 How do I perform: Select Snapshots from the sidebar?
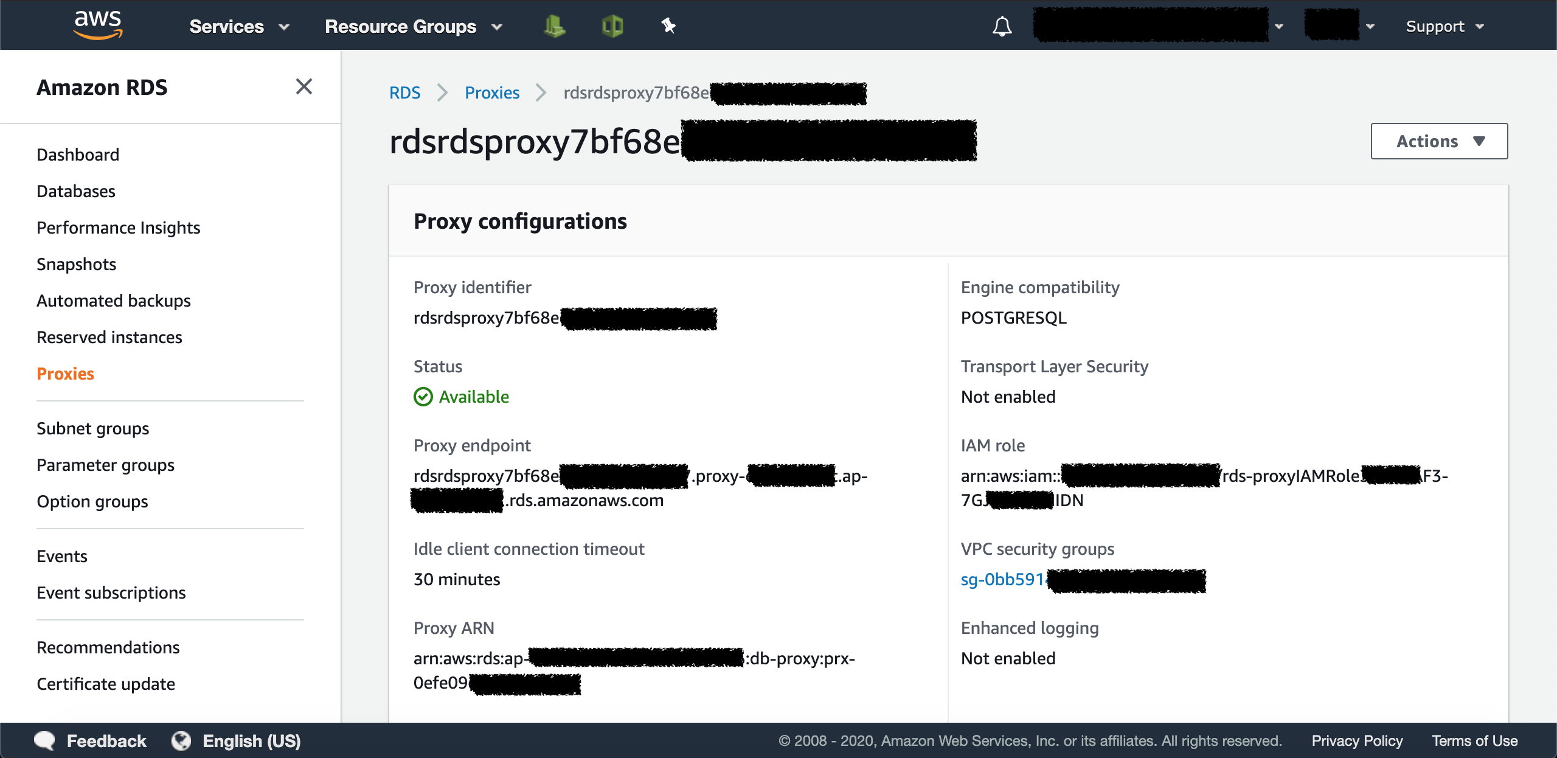point(77,263)
